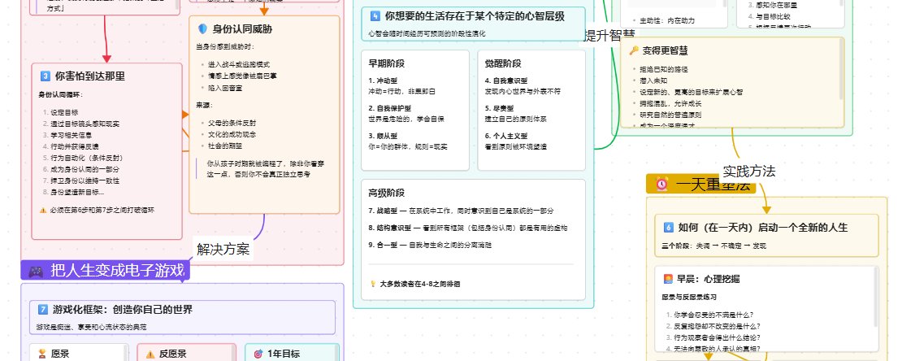Viewport: 902px width, 361px height.
Task: Click bullet 拒绝已知的路径
Action: (664, 69)
